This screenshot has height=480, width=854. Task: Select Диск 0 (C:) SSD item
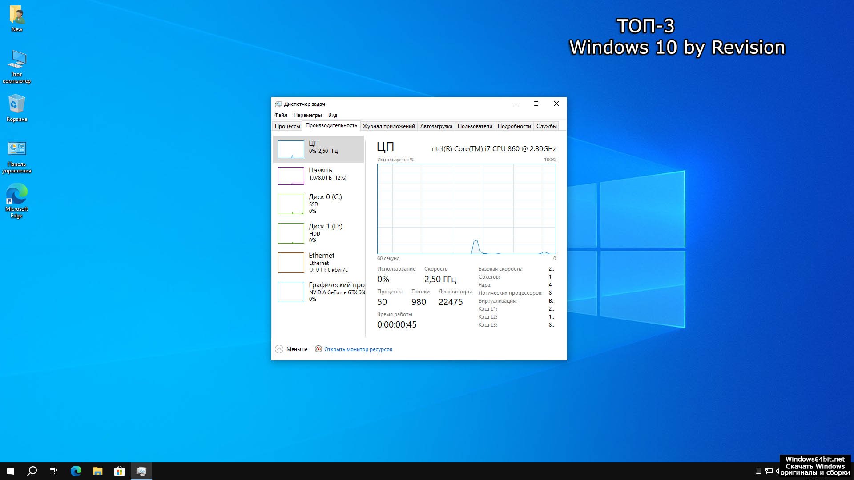(x=318, y=204)
